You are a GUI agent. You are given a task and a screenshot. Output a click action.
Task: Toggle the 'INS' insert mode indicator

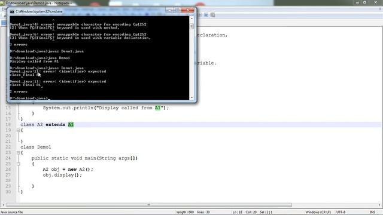[372, 213]
